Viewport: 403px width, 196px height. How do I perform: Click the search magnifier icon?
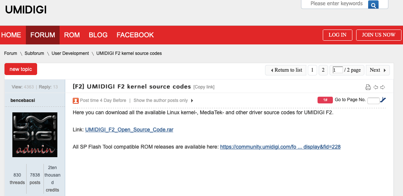373,4
